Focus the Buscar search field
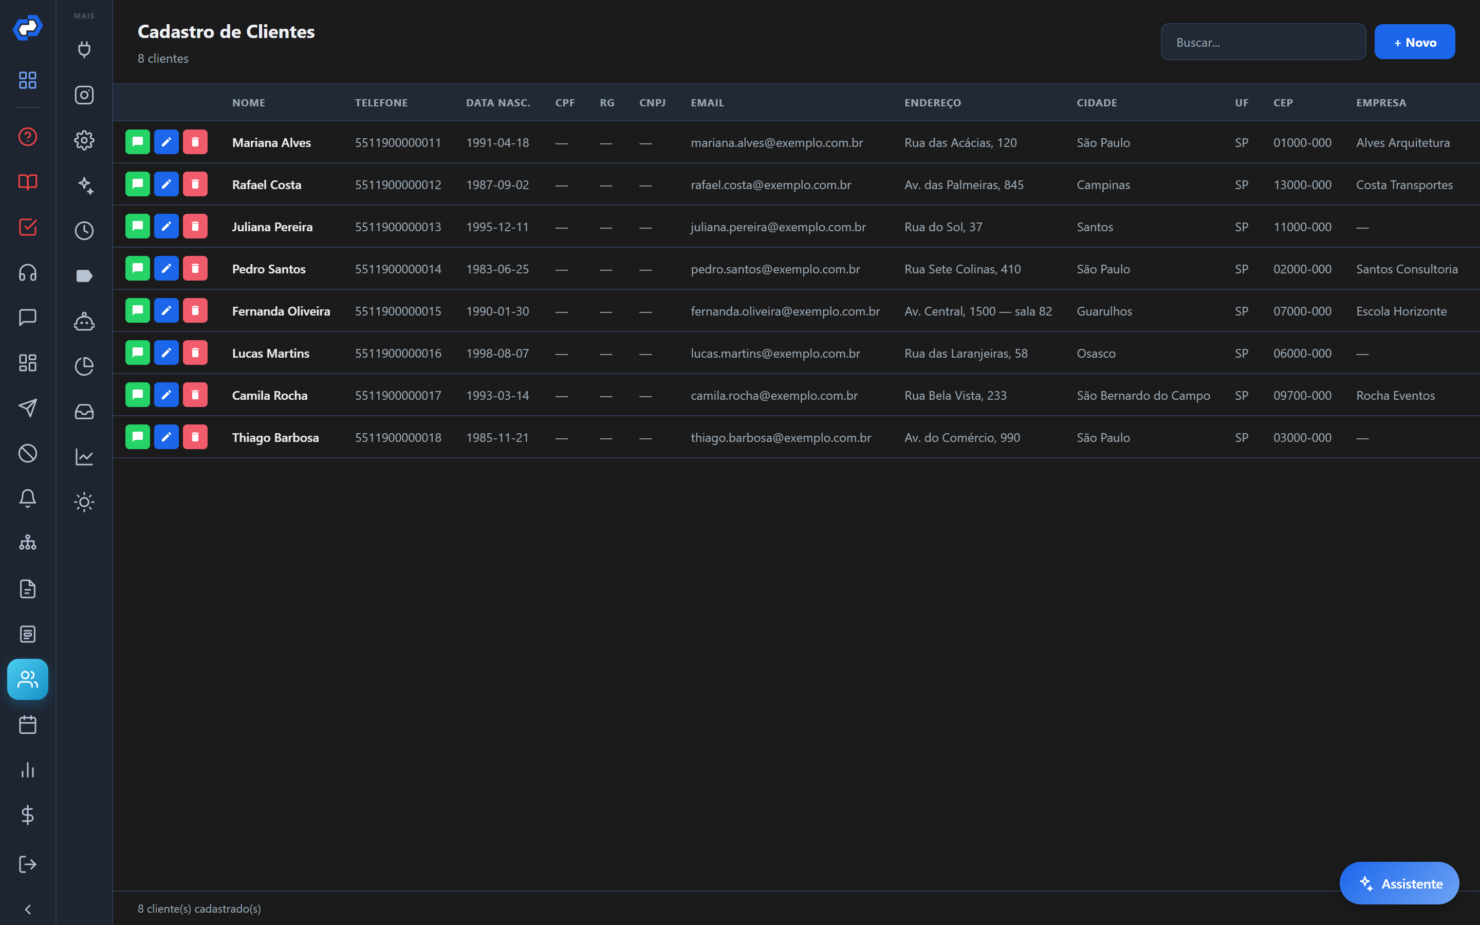 (x=1264, y=42)
